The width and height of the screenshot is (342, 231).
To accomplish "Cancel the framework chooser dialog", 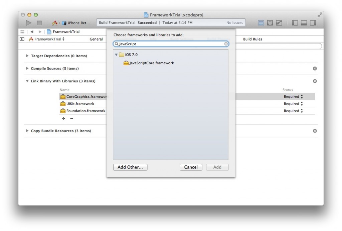I will point(191,167).
